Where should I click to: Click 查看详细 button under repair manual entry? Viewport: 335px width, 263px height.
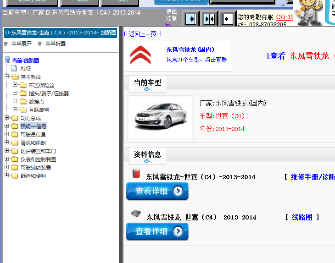coord(157,191)
